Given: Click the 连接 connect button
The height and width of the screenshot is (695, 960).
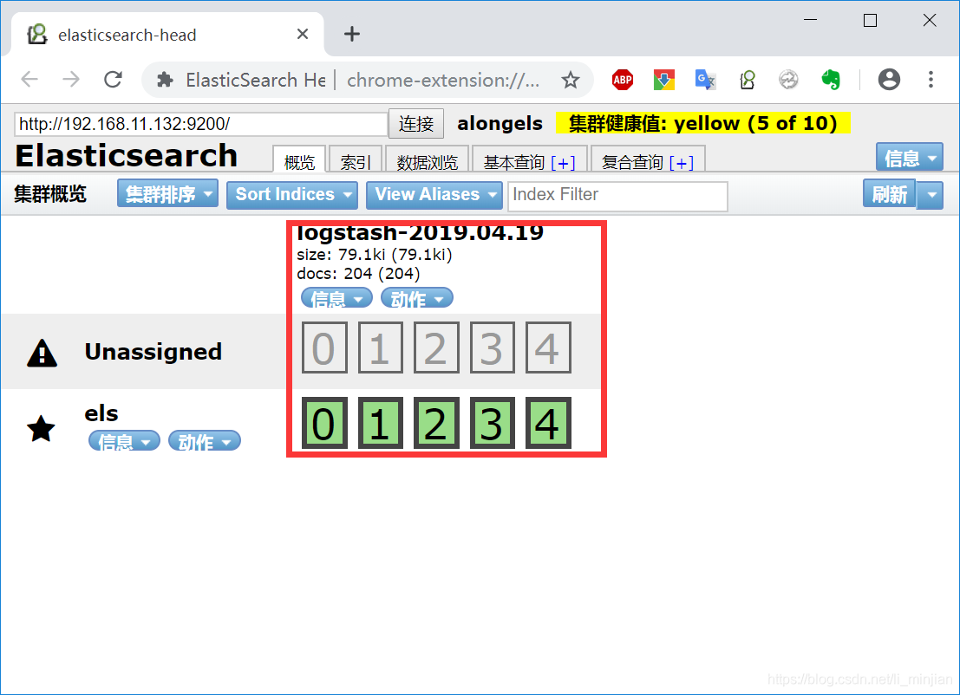Looking at the screenshot, I should point(416,124).
